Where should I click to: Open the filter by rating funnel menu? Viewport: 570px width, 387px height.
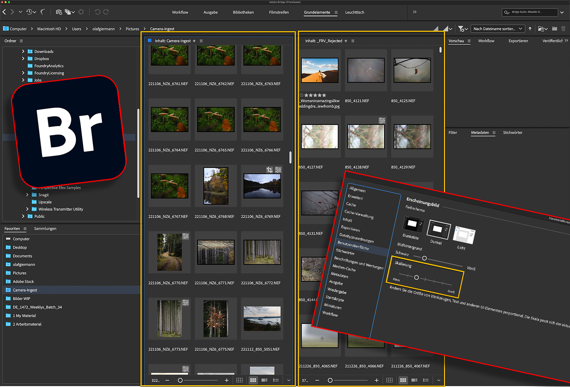click(462, 29)
